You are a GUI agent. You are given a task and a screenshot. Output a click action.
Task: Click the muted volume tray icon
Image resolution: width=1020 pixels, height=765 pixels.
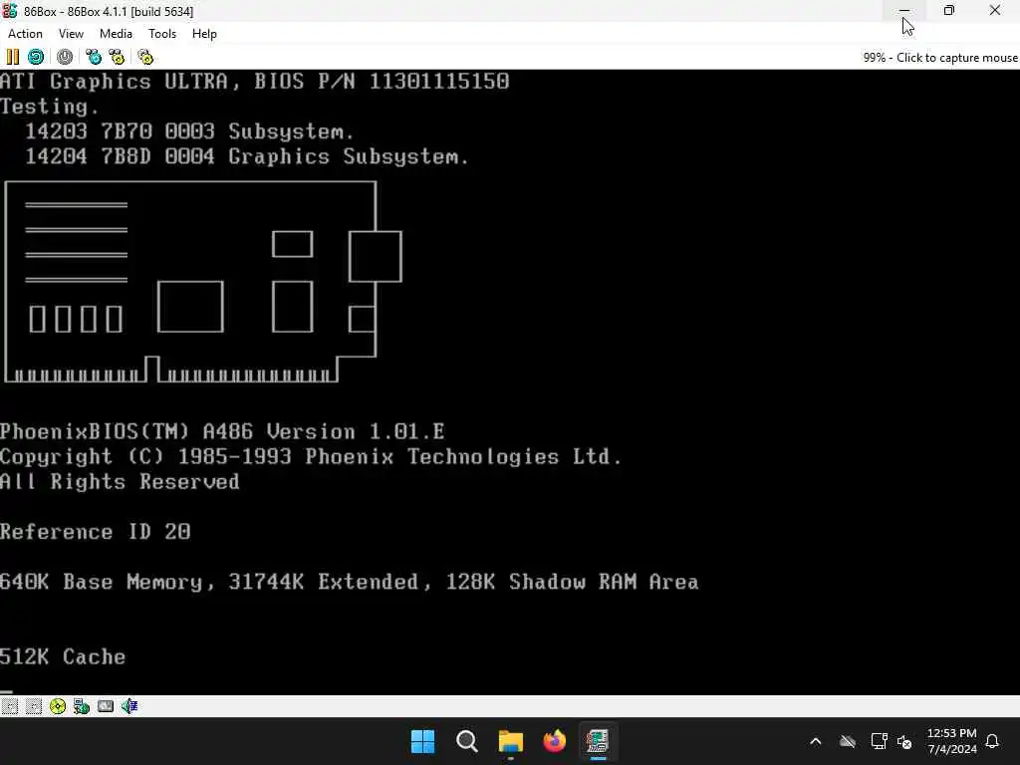(904, 741)
